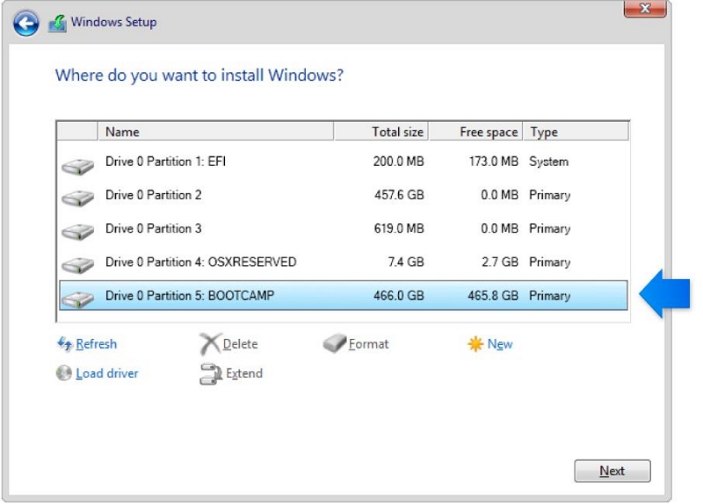Click the Refresh arrows icon
This screenshot has width=703, height=504.
point(64,344)
